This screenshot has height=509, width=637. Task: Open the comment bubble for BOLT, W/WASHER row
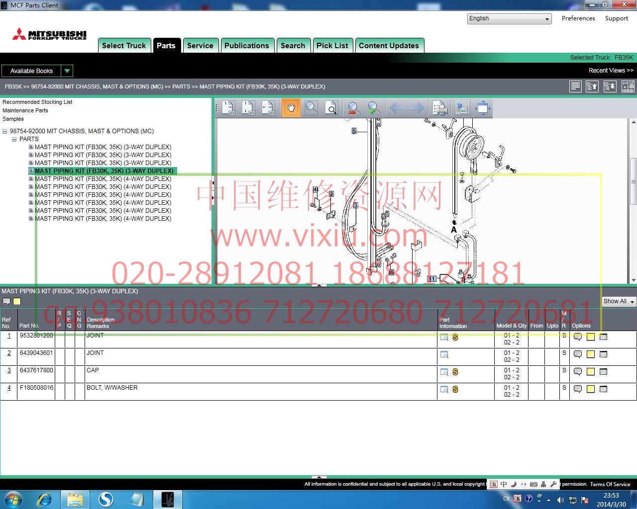(x=577, y=389)
